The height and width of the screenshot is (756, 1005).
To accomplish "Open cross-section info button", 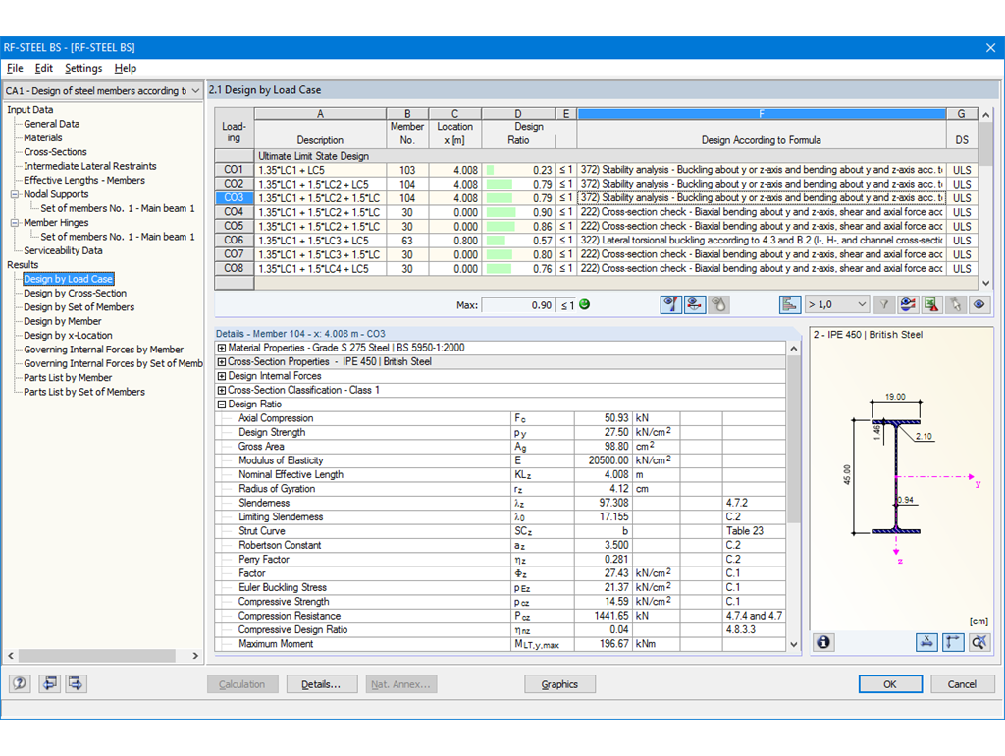I will [823, 642].
